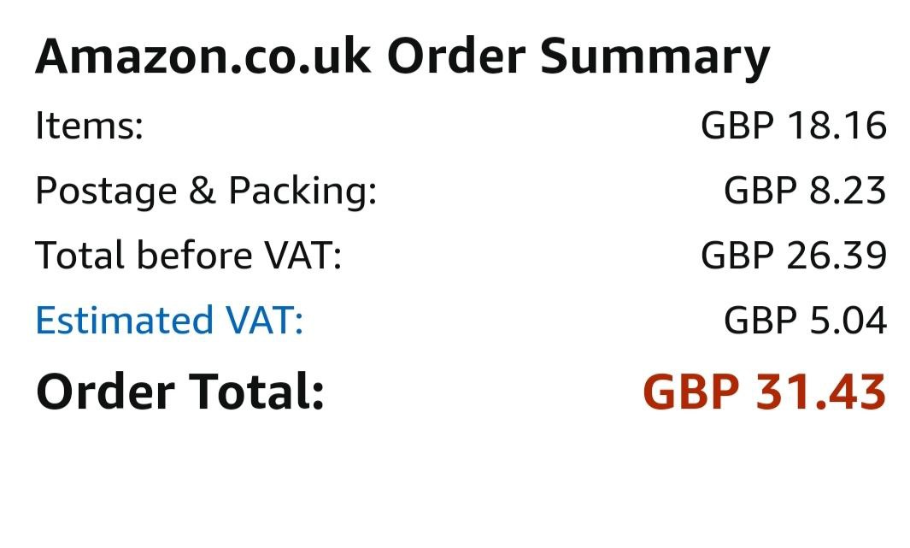
Task: Select the Postage & Packing label
Action: 205,192
